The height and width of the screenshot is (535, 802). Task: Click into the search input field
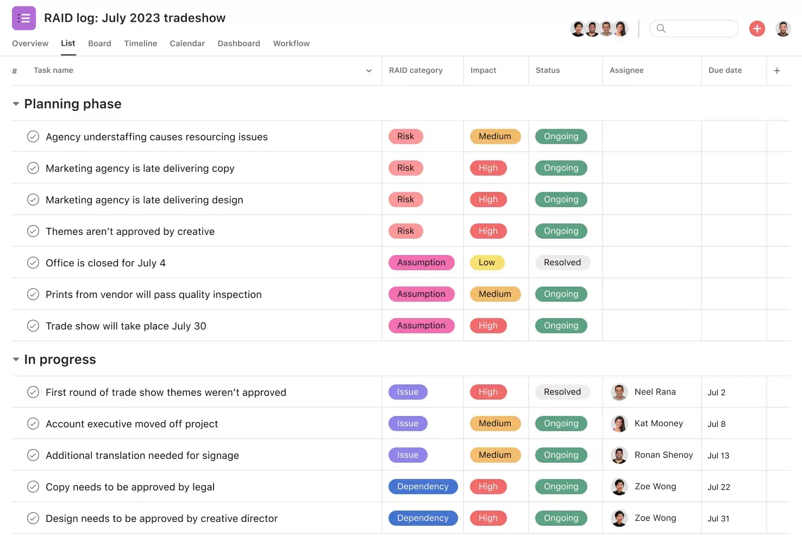701,28
